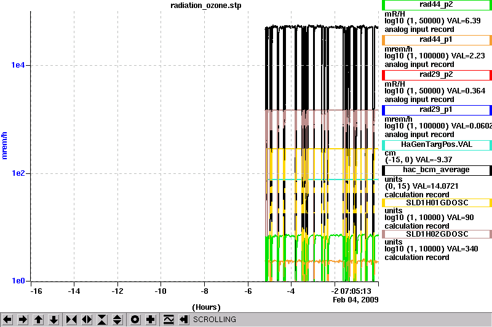Viewport: 492px width, 327px height.
Task: Click calculation record text under hac_bcm_average
Action: coord(417,195)
